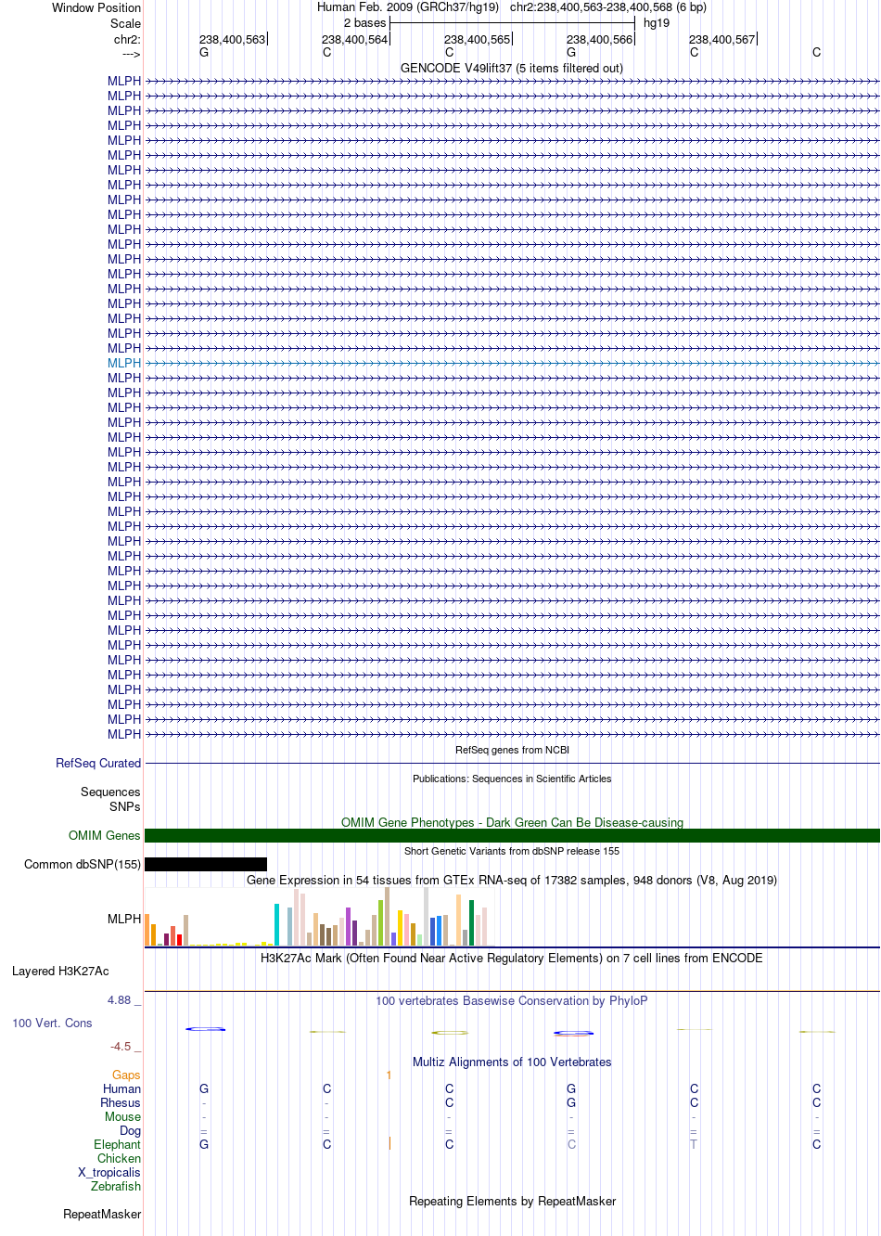
Task: Click base G beneath 238,400,563 in sequence row
Action: coord(204,53)
